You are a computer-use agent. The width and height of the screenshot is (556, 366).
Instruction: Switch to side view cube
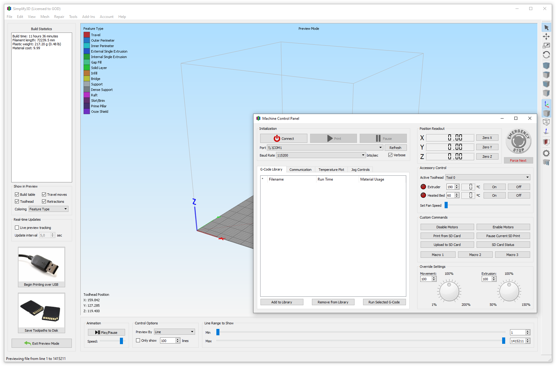(x=546, y=93)
